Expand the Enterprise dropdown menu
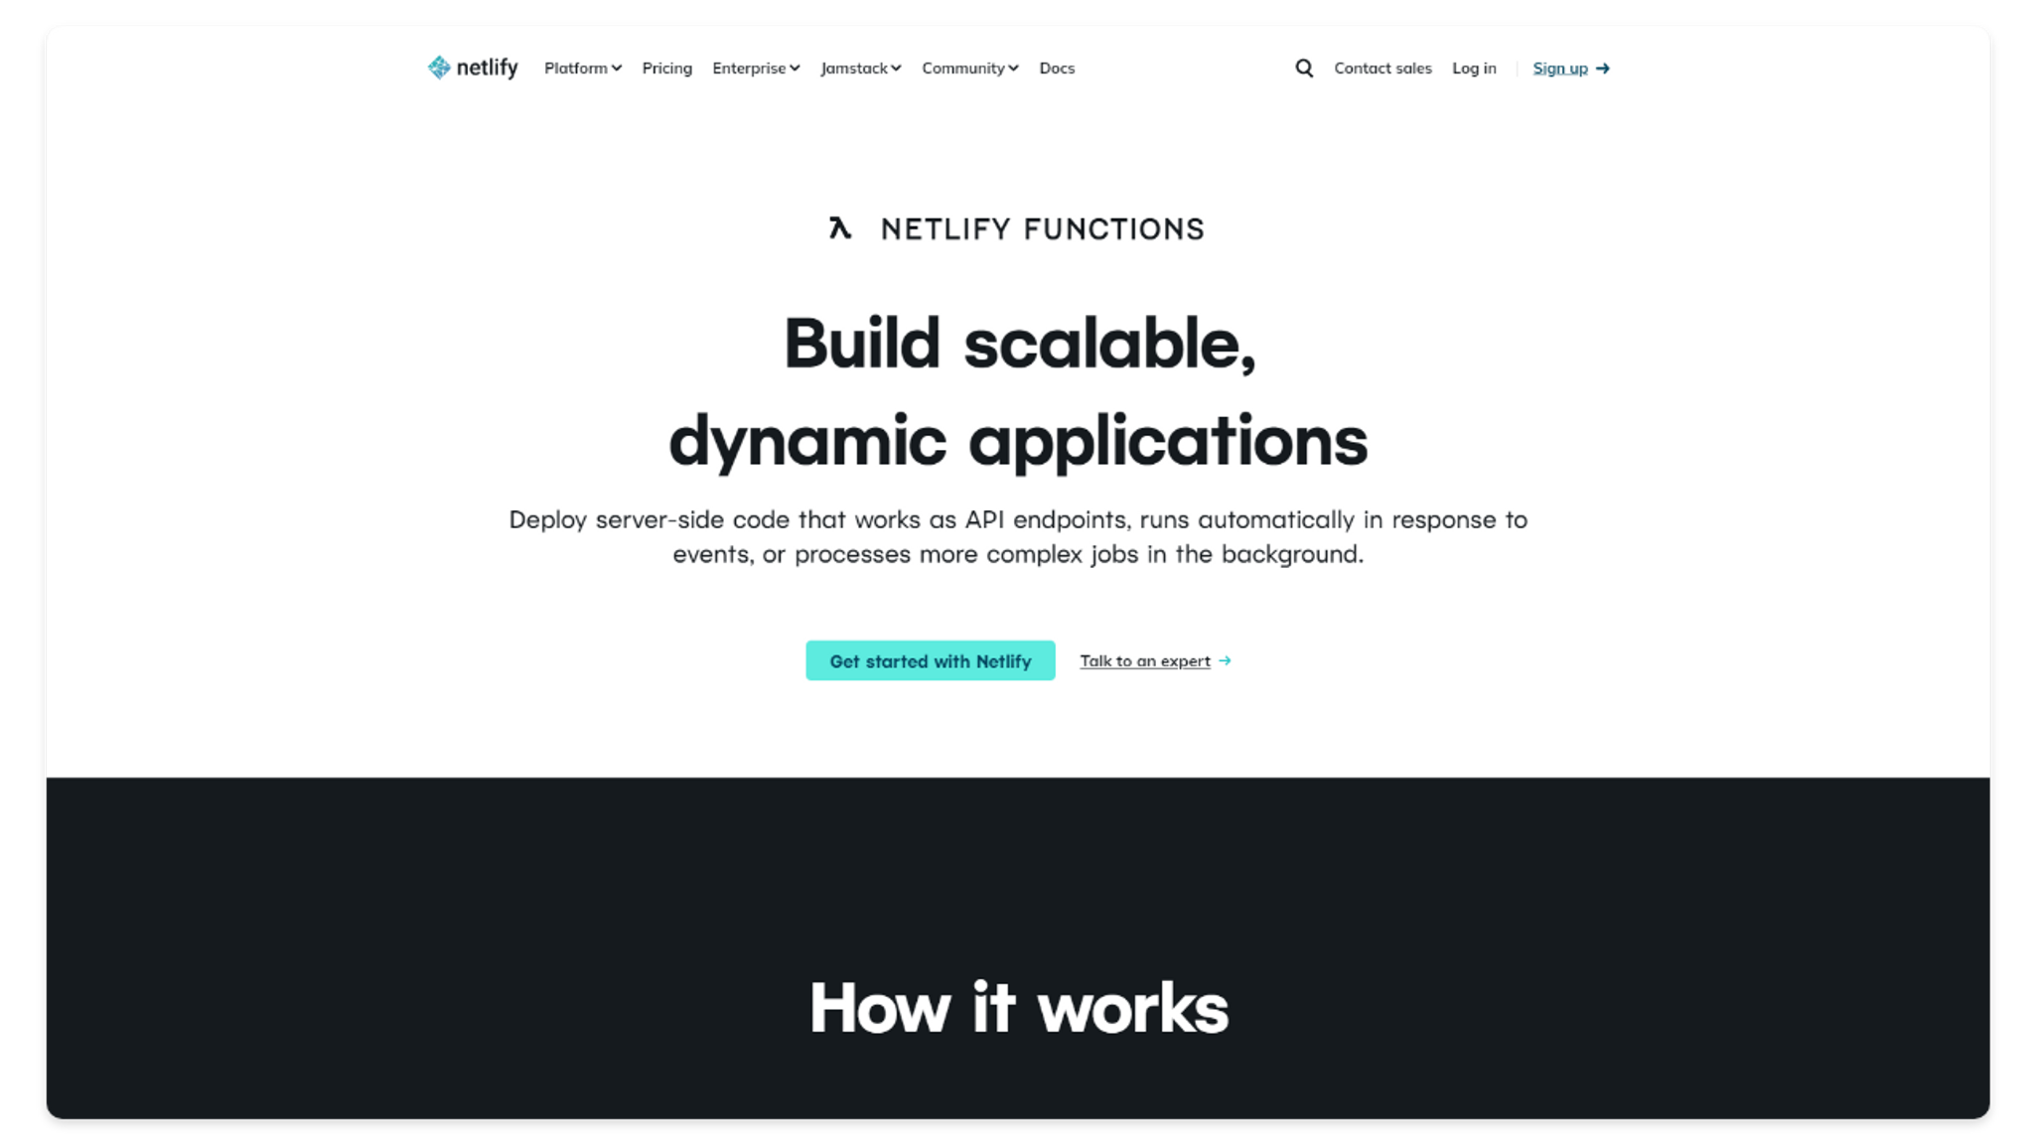 (x=756, y=68)
